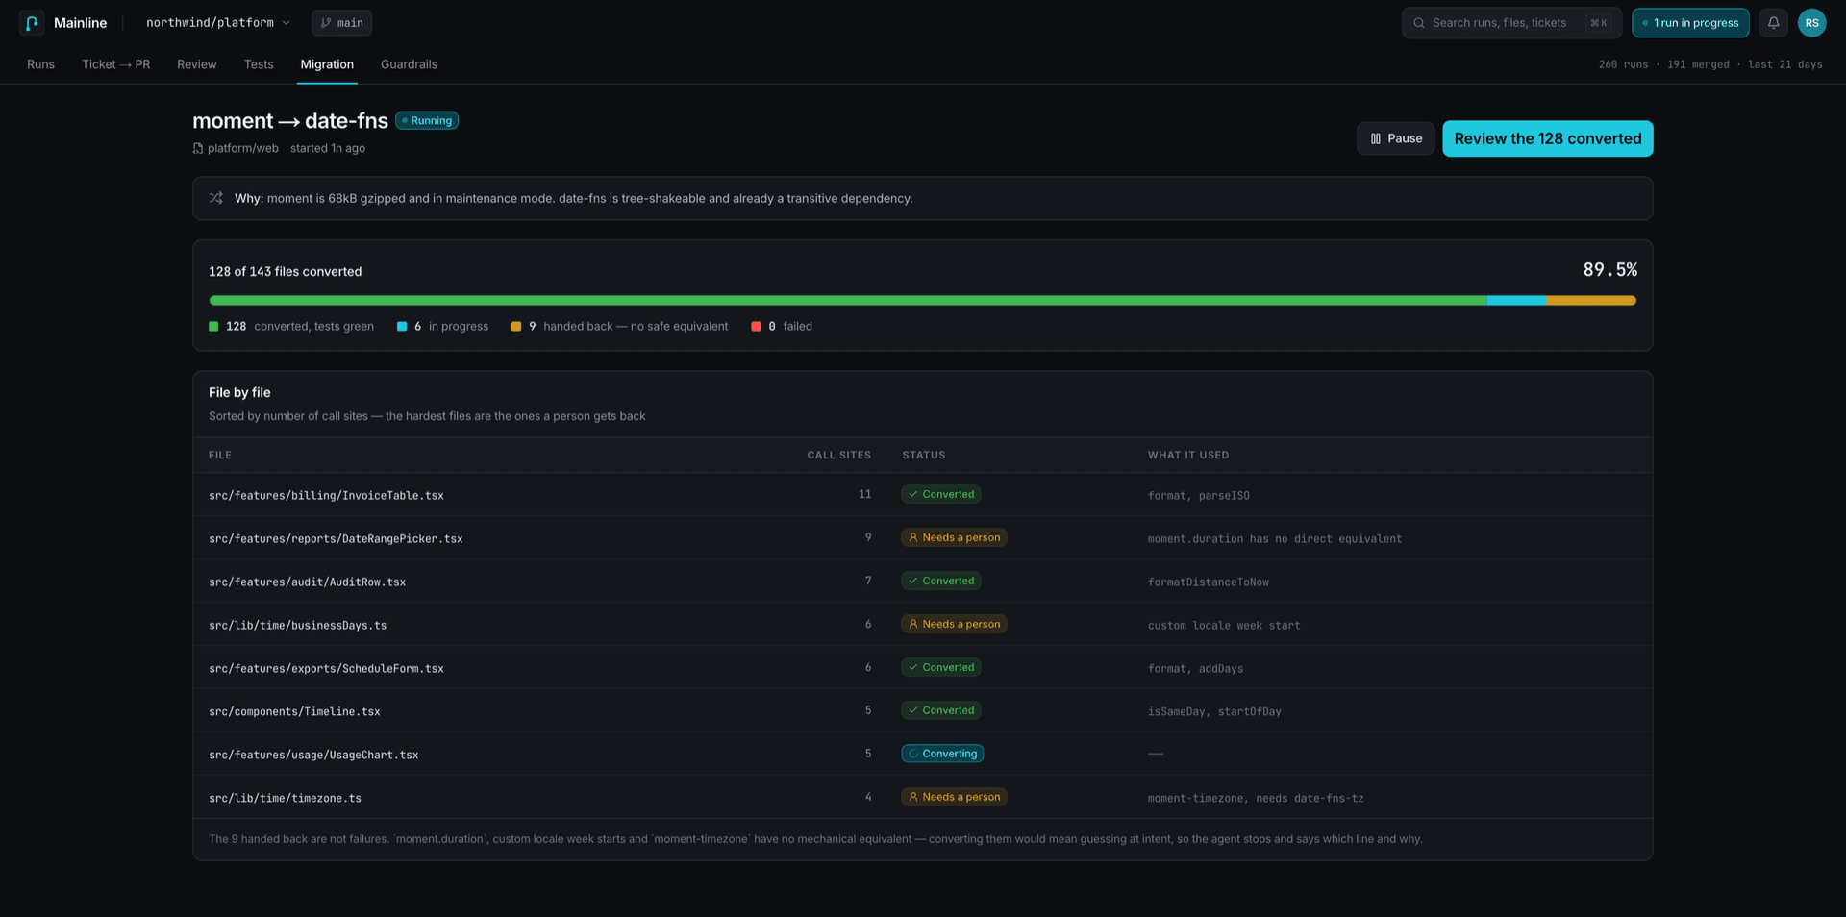
Task: Click the shuffle icon beside Why
Action: click(216, 198)
